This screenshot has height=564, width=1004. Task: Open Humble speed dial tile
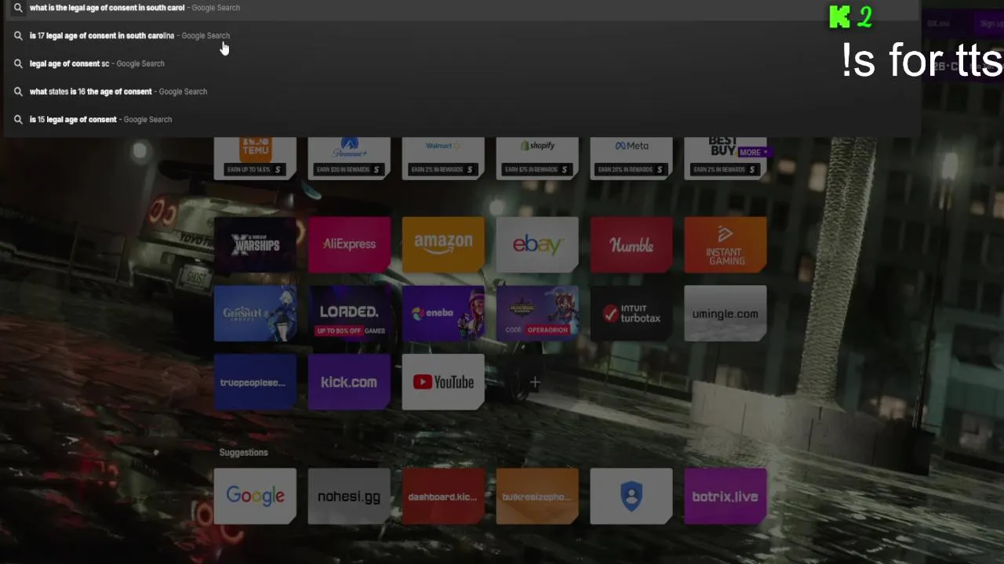(x=631, y=245)
